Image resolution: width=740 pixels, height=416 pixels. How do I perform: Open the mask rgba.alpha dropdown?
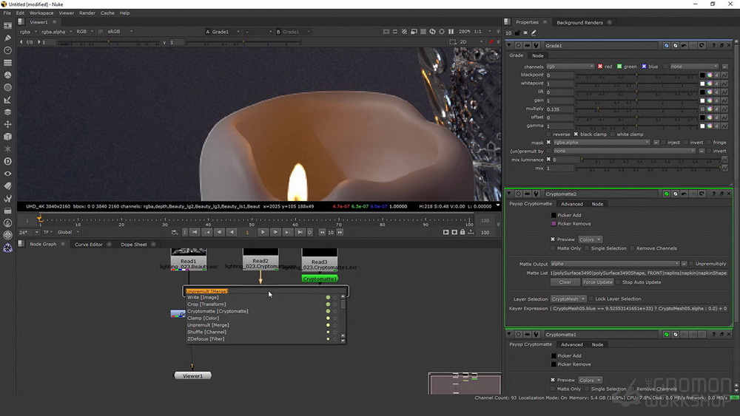pos(601,143)
